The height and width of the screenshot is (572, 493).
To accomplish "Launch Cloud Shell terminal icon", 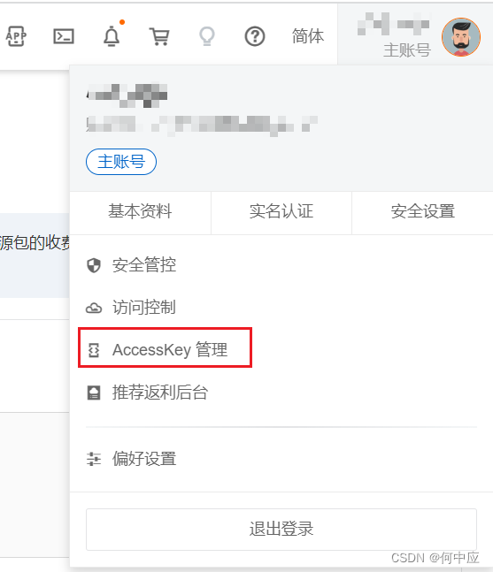I will click(x=64, y=36).
